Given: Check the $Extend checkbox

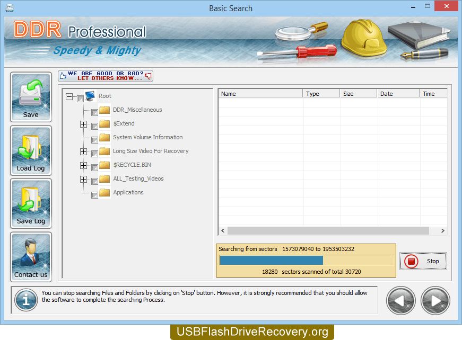Looking at the screenshot, I should click(94, 126).
